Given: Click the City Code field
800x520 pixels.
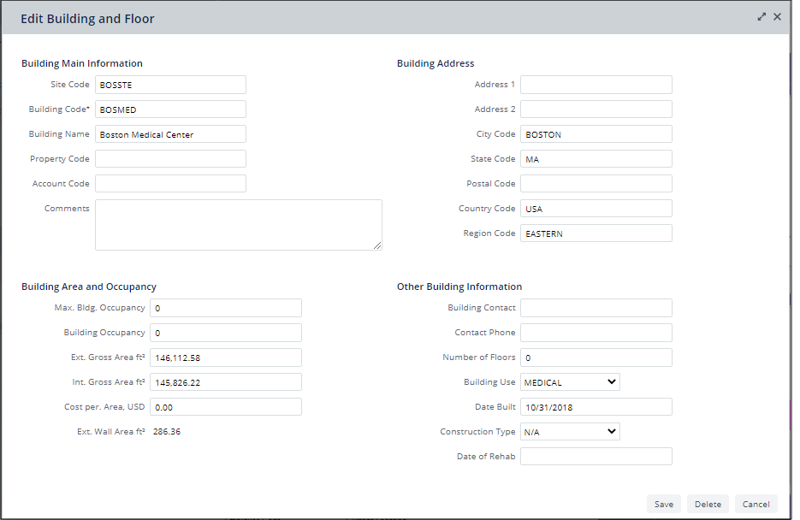Looking at the screenshot, I should [x=596, y=134].
